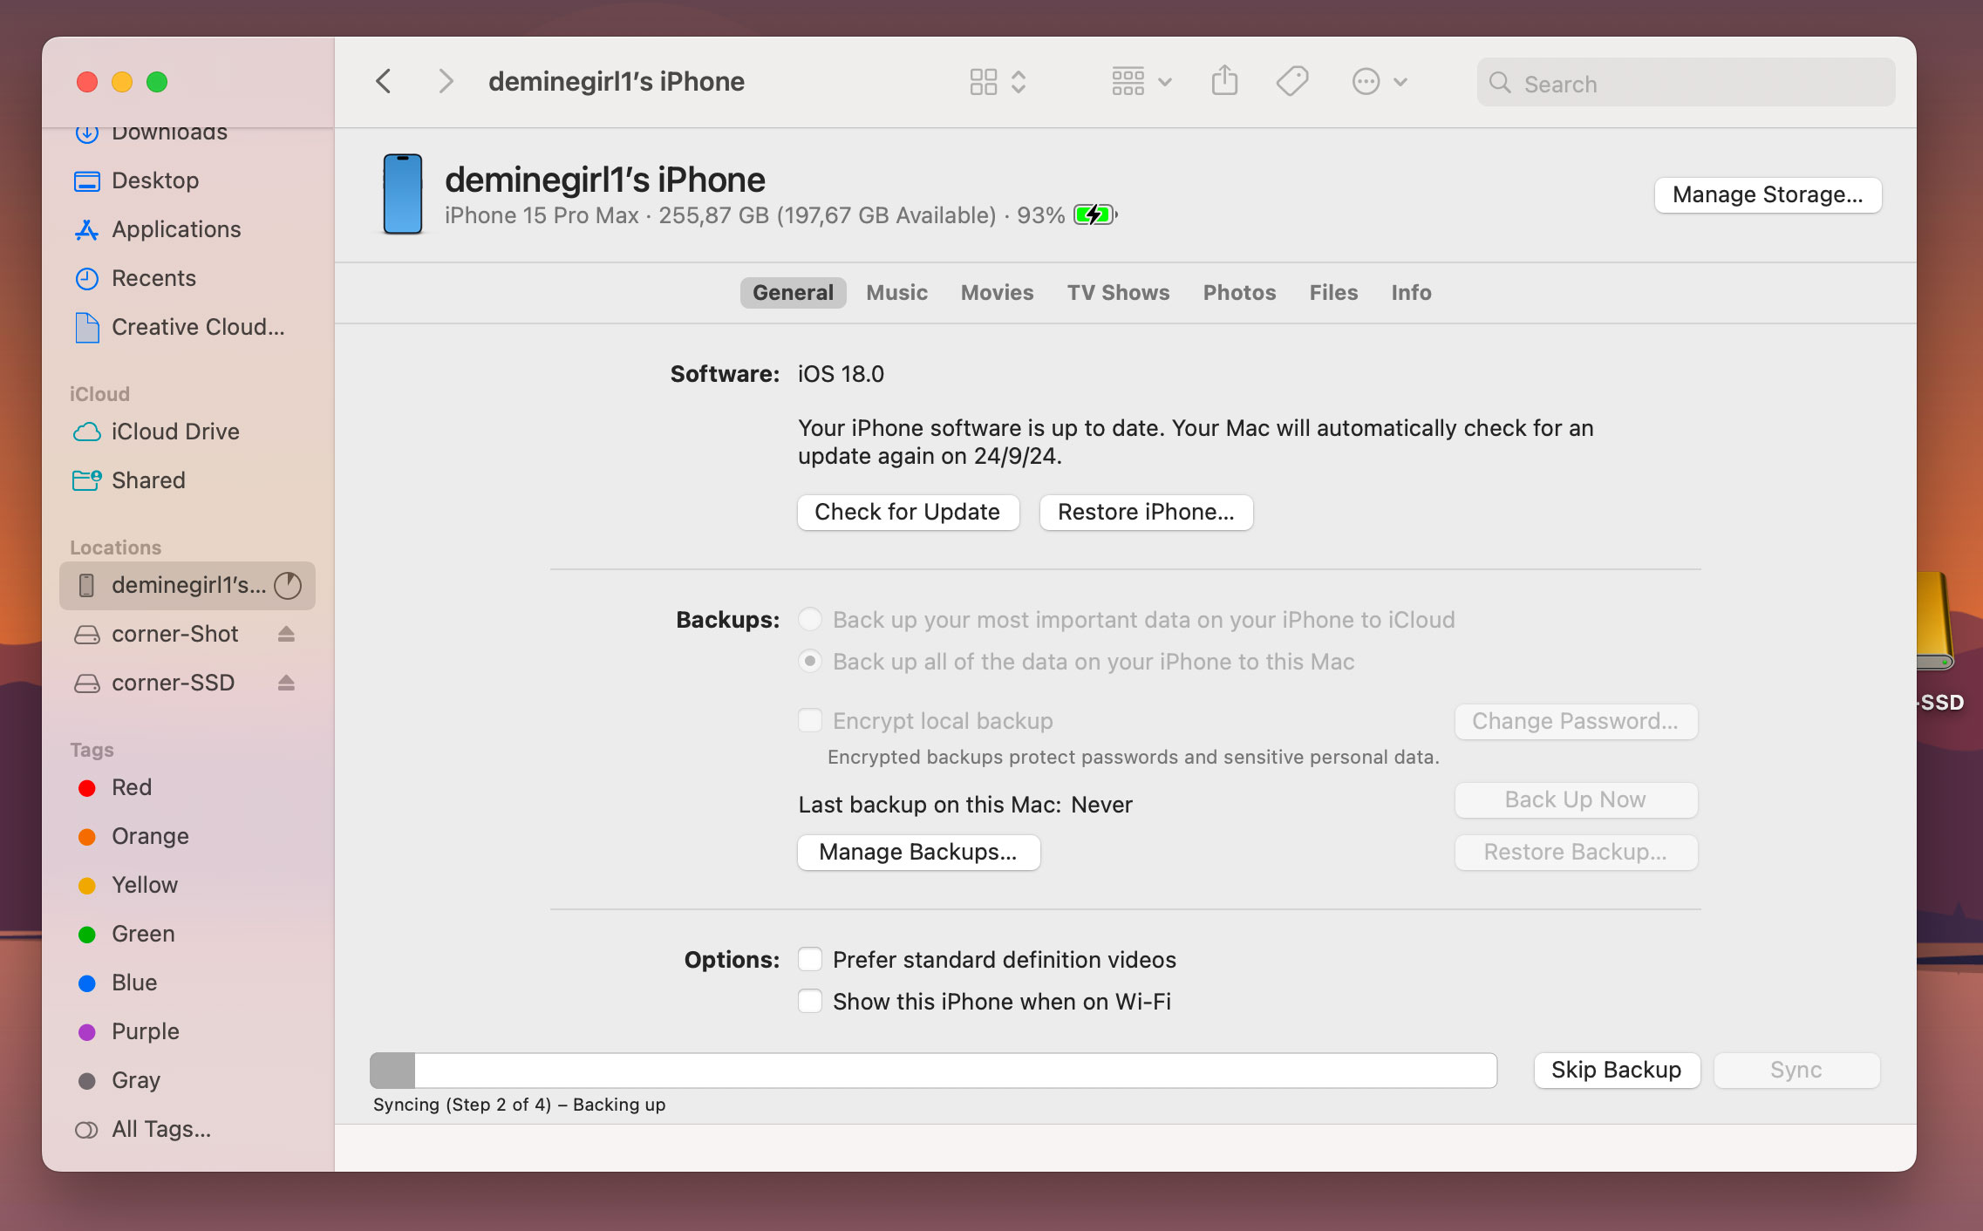Select the Orange tag

pyautogui.click(x=187, y=836)
